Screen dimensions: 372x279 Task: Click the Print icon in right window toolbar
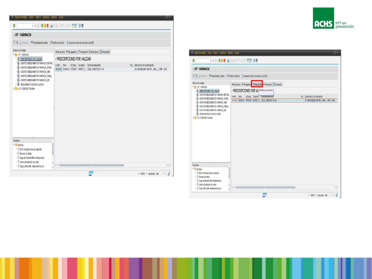point(228,61)
